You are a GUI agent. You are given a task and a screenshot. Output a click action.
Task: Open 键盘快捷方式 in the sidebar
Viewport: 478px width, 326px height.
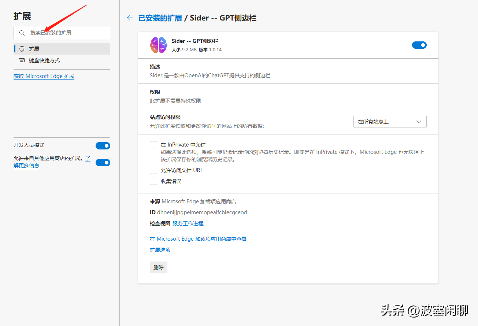(x=62, y=60)
